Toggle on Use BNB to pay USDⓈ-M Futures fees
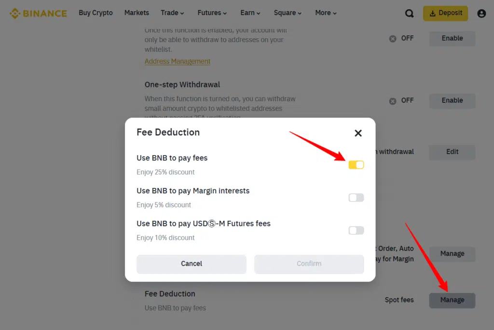Screen dimensions: 494x330 356,230
